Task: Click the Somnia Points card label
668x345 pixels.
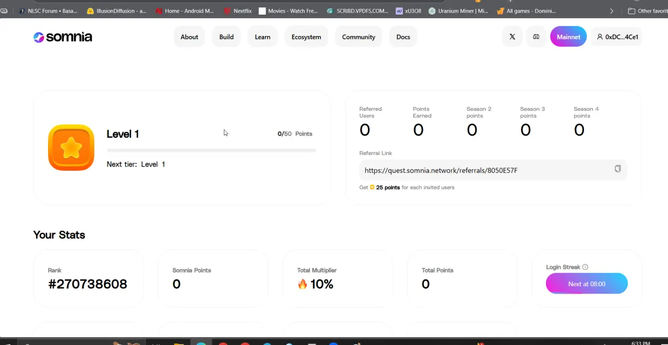Action: pos(192,270)
